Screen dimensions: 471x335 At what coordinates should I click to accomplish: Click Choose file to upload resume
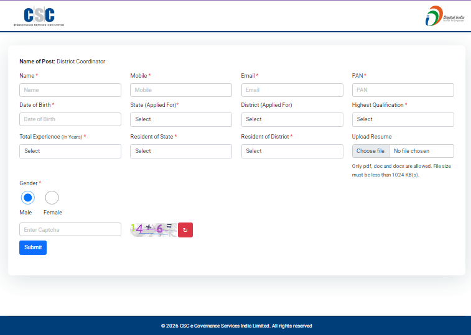coord(371,151)
